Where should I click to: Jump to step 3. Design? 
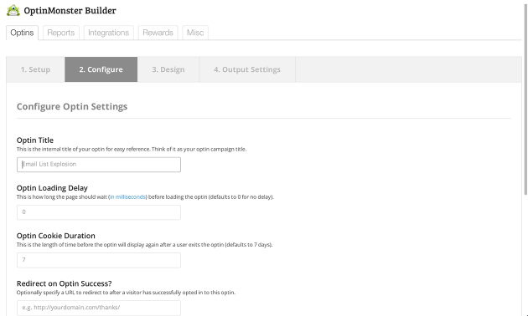click(168, 69)
